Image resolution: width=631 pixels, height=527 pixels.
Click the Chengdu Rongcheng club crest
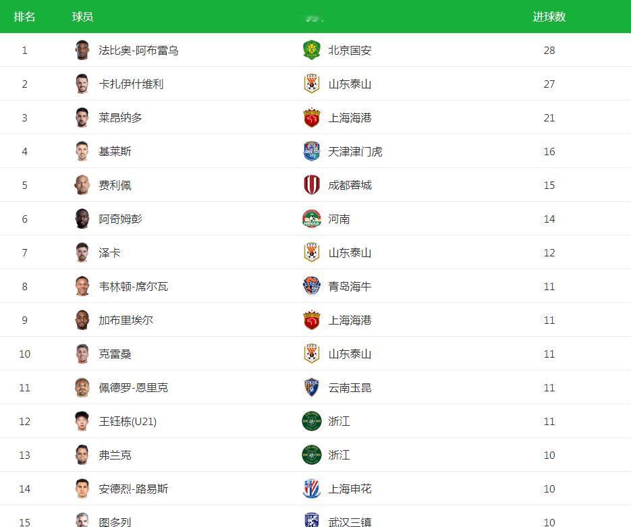click(x=311, y=185)
